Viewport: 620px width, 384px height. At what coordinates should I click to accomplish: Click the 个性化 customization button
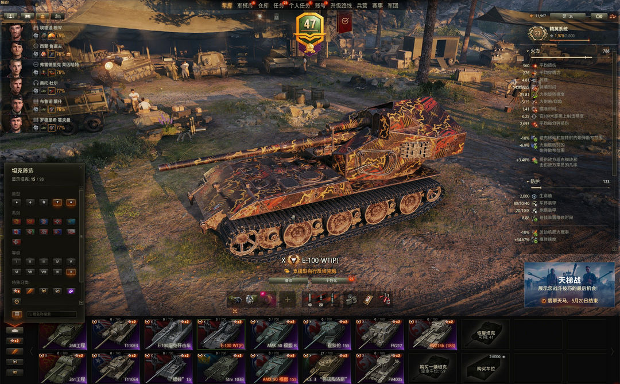pyautogui.click(x=332, y=280)
